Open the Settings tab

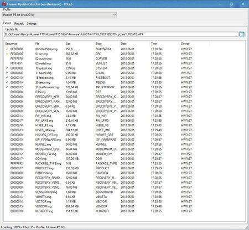[x=32, y=24]
